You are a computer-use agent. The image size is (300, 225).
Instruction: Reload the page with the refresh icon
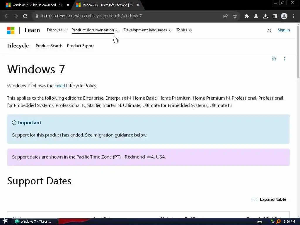25,16
